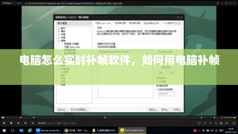Click the eject/open file icon
The image size is (238, 134).
[32, 123]
